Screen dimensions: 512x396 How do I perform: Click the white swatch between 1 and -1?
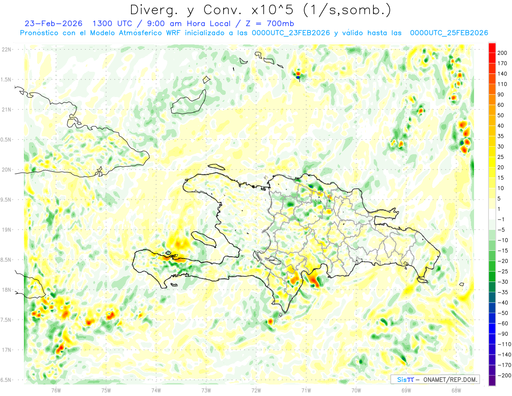click(x=492, y=214)
